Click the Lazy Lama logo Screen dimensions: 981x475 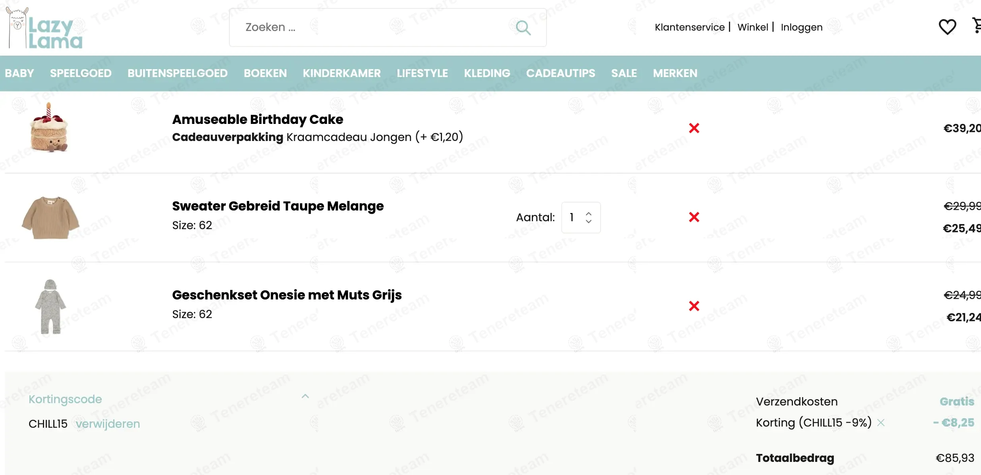pos(44,28)
